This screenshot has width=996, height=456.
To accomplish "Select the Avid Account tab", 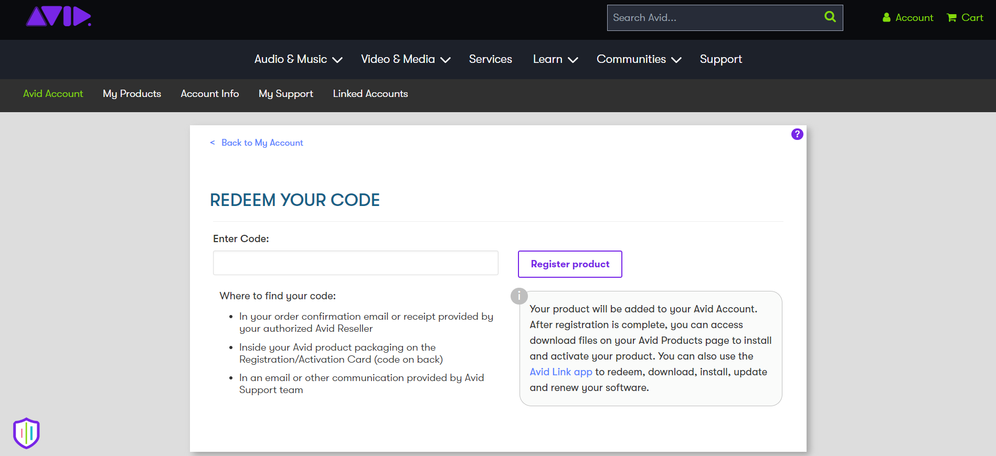I will [x=53, y=94].
